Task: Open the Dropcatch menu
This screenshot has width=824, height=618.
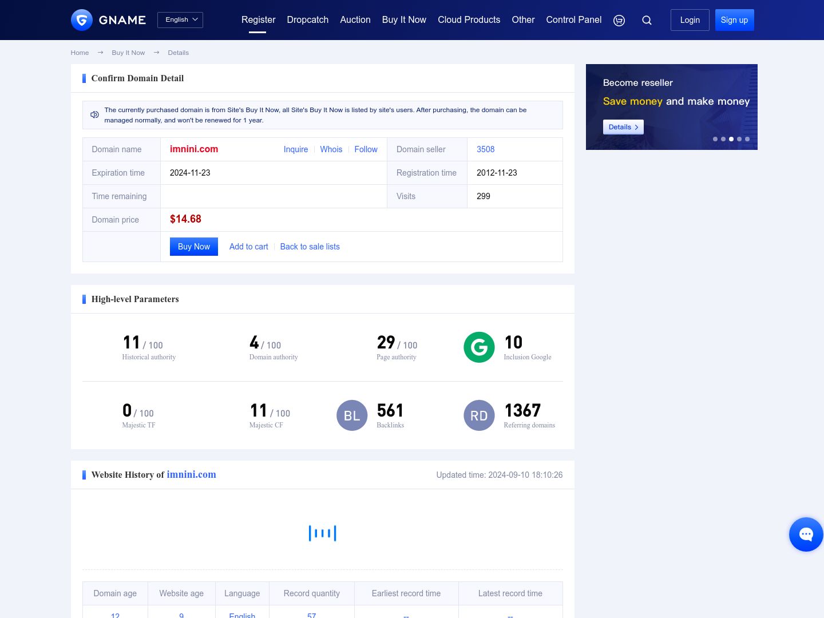Action: tap(308, 20)
